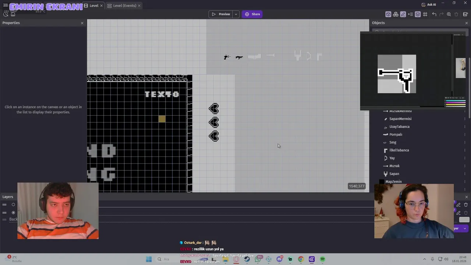Click the Share button
This screenshot has width=471, height=265.
tap(252, 14)
